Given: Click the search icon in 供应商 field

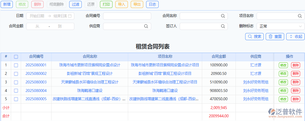Looking at the screenshot, I should click(x=146, y=26).
